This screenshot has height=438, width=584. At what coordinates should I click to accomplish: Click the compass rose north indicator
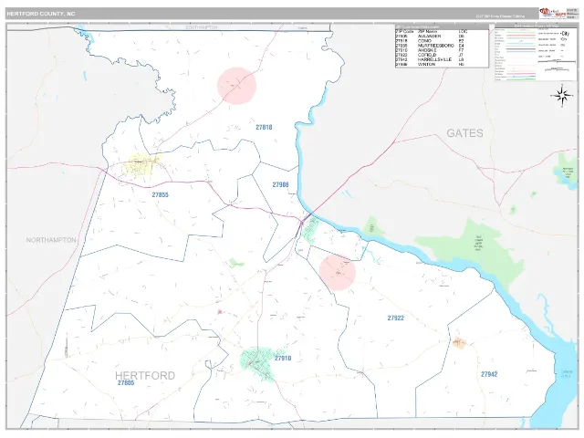pyautogui.click(x=562, y=96)
